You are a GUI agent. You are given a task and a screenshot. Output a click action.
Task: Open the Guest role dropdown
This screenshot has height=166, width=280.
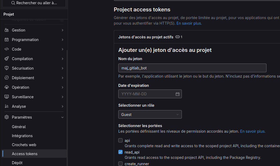click(x=150, y=115)
